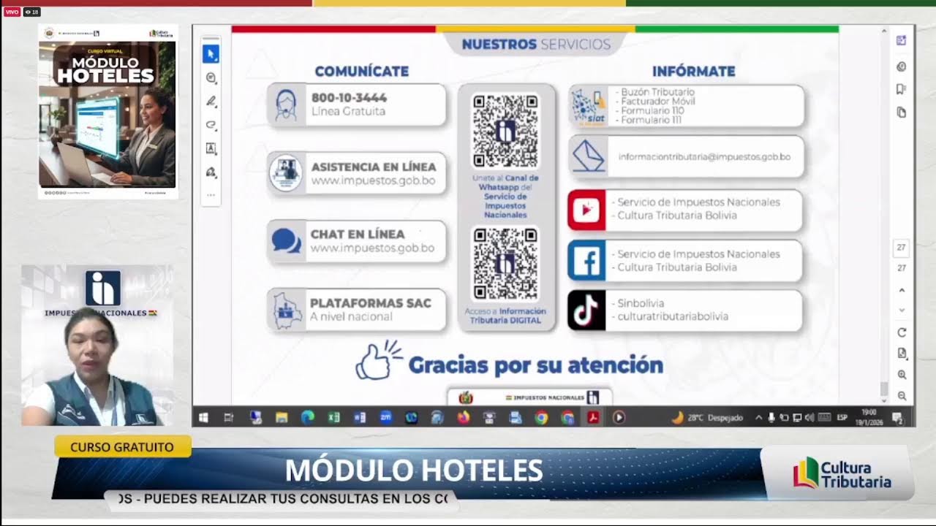Click the Plataformas SAC card
Image resolution: width=936 pixels, height=526 pixels.
tap(356, 310)
